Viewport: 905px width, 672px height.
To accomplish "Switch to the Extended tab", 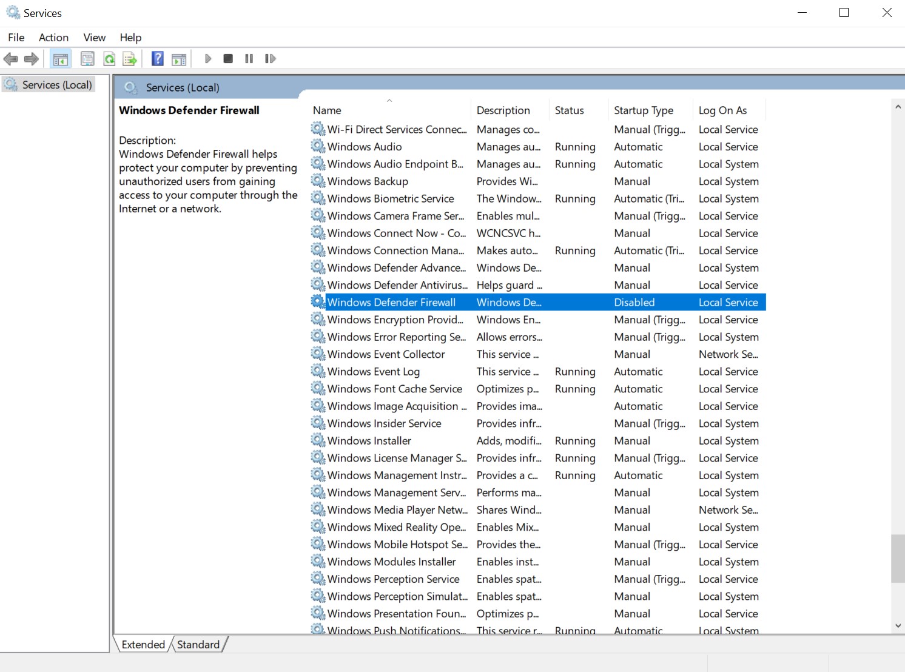I will tap(143, 645).
